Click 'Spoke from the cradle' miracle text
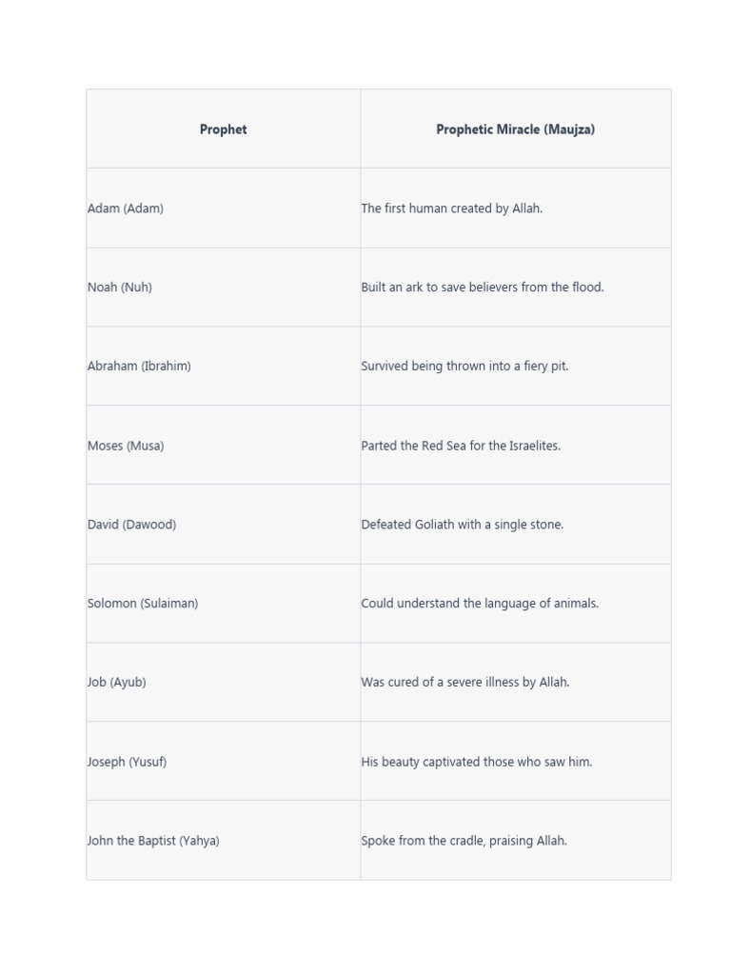The image size is (731, 975). click(x=464, y=841)
